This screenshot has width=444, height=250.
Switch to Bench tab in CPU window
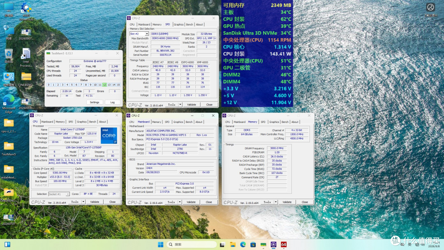point(92,122)
